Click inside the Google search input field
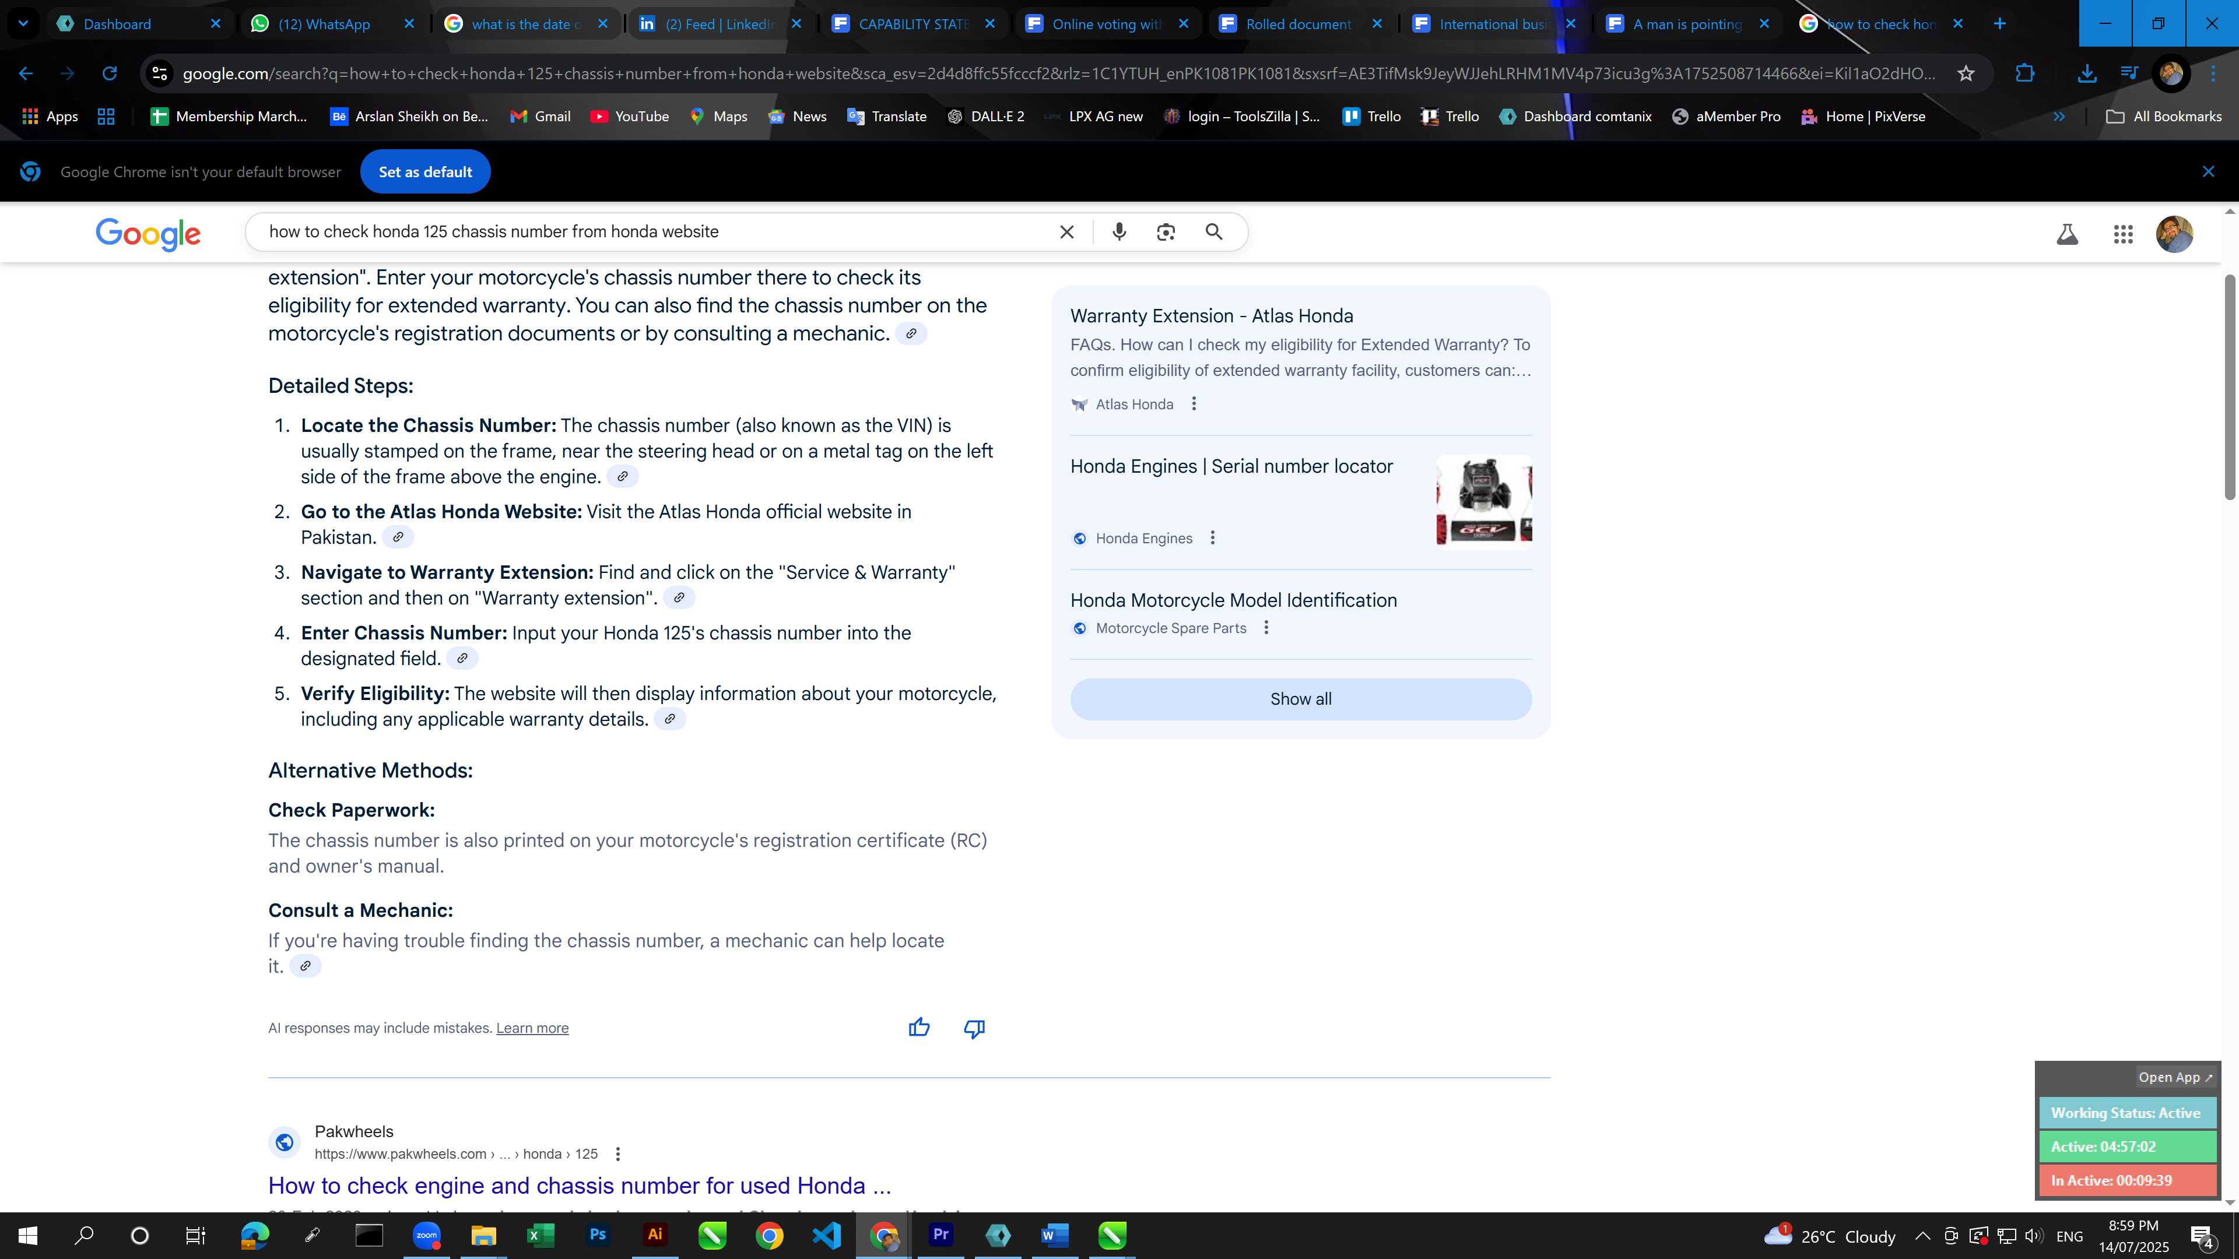 pyautogui.click(x=652, y=232)
